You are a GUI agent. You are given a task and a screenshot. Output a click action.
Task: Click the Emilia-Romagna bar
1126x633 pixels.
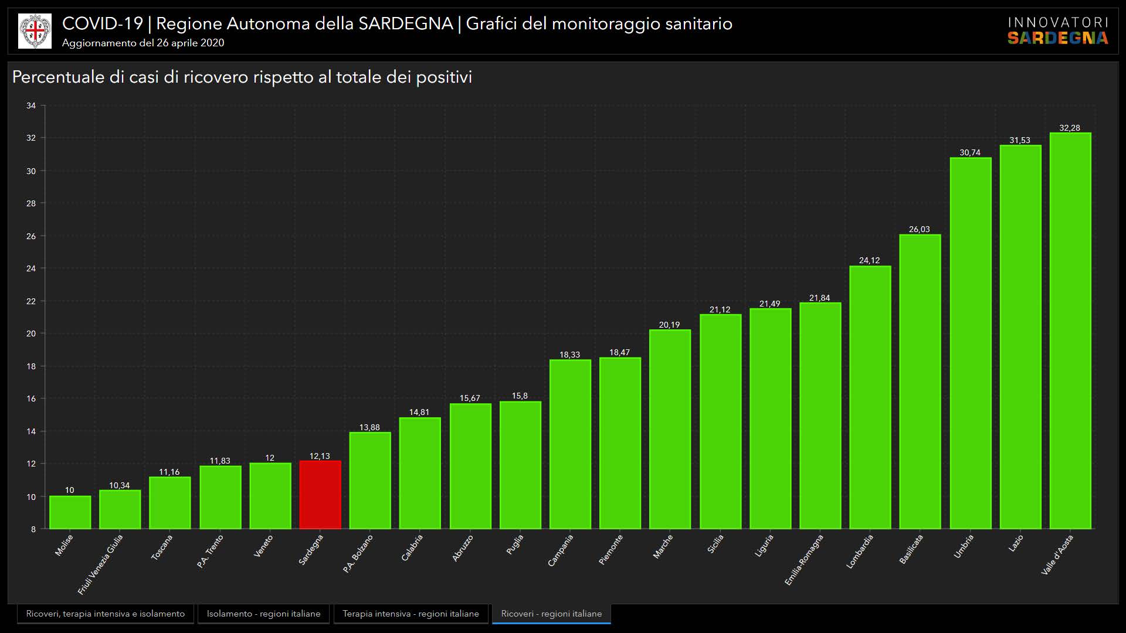820,416
